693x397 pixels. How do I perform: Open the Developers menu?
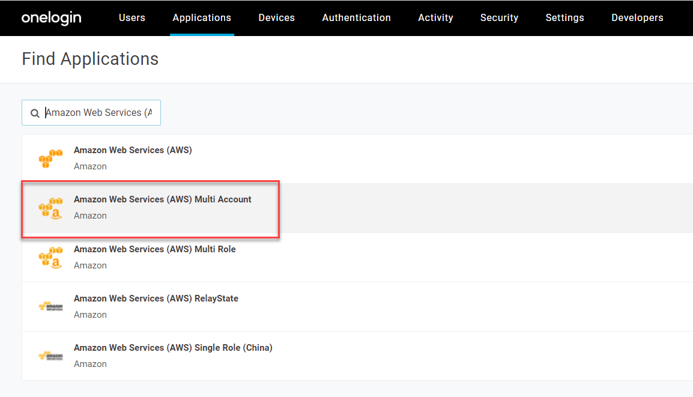[637, 17]
